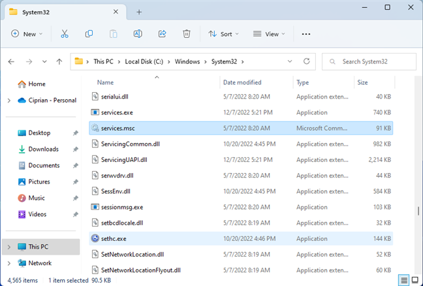The image size is (423, 286).
Task: Click the serialui.dll file icon
Action: coord(95,97)
